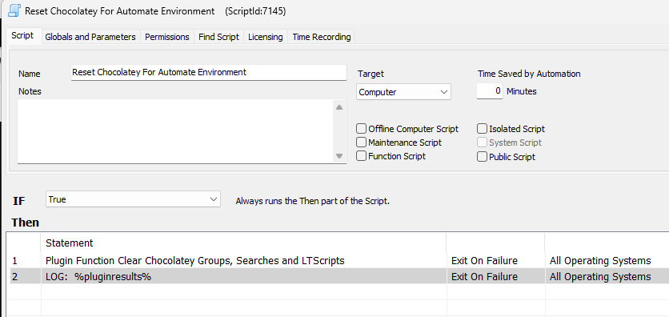Open the Globals and Parameters tab
Screen dimensions: 669x317
(x=90, y=37)
